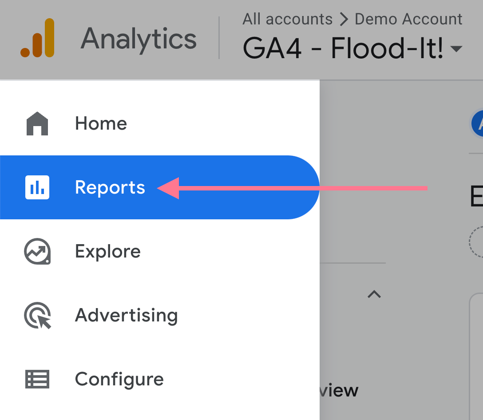Click the Configure list icon

point(37,379)
